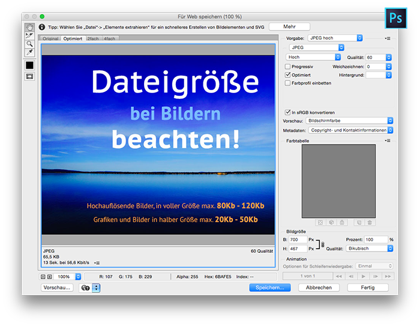Open the Bikubisch resampling dropdown
420x326 pixels.
coord(370,249)
